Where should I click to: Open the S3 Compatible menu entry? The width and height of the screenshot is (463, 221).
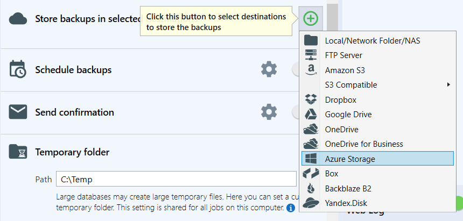(x=377, y=85)
